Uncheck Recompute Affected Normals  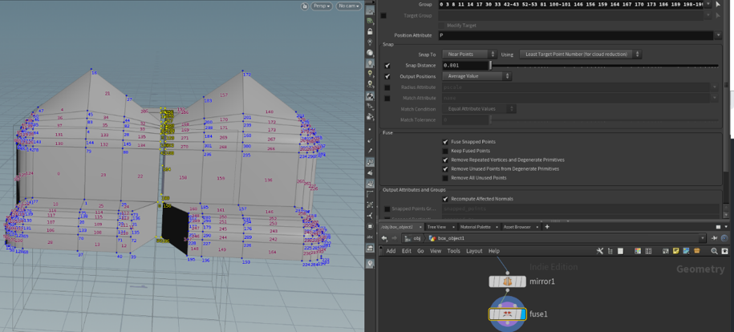[x=445, y=199]
